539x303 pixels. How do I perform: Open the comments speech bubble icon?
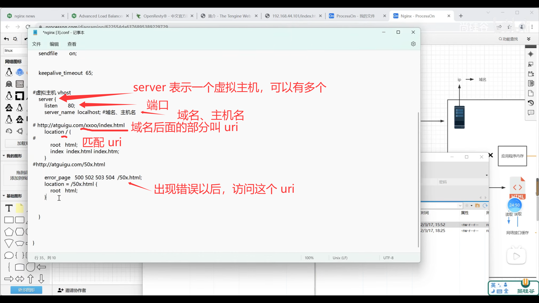(x=531, y=113)
